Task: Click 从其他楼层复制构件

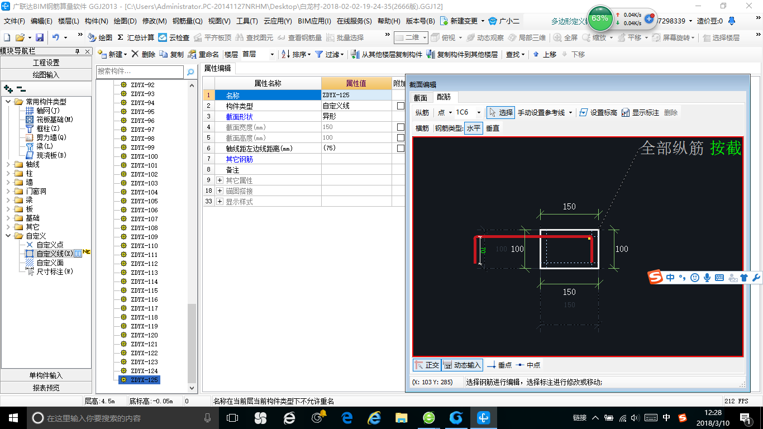Action: (387, 54)
